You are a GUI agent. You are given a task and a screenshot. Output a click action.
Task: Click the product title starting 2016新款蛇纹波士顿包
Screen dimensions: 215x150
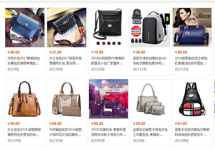(x=191, y=61)
